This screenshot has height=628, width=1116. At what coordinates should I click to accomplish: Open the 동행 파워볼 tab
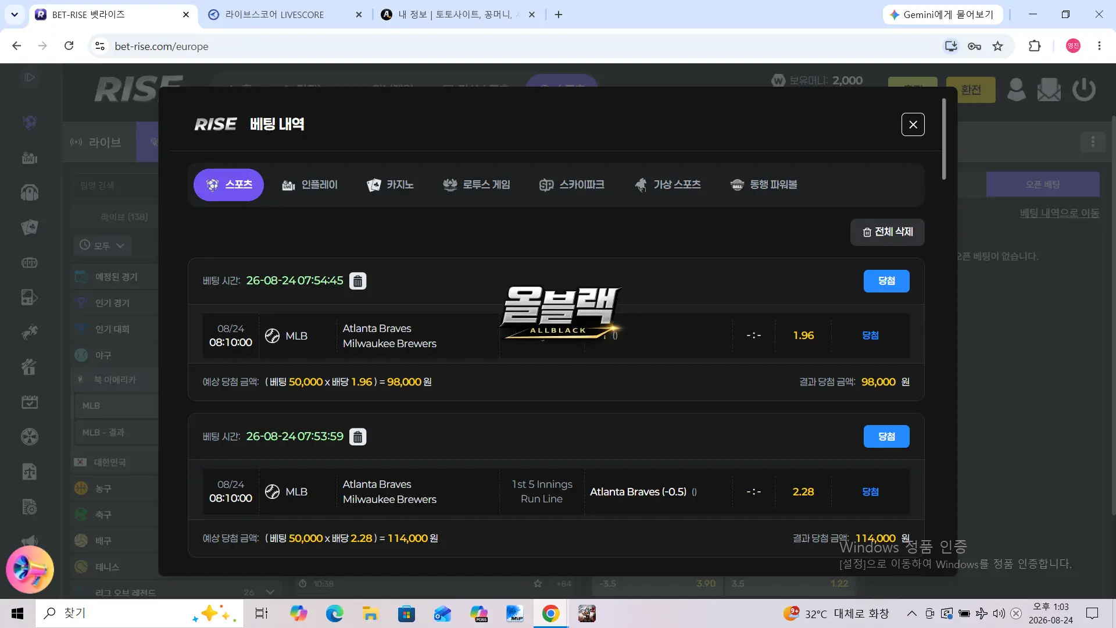pyautogui.click(x=764, y=185)
